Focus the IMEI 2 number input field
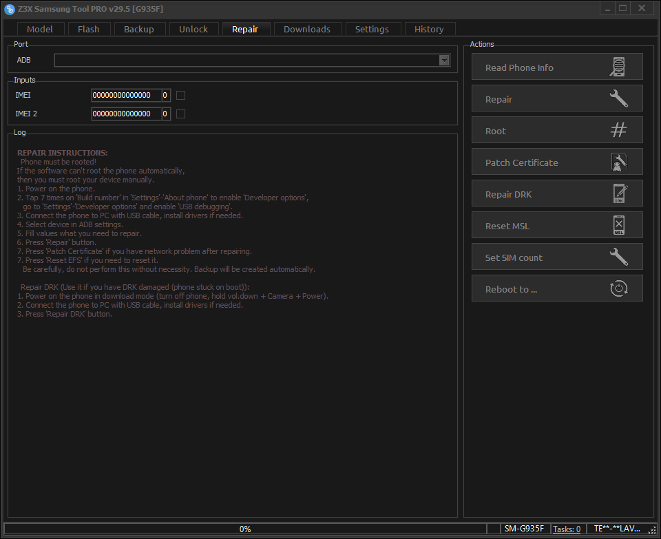 click(x=127, y=114)
